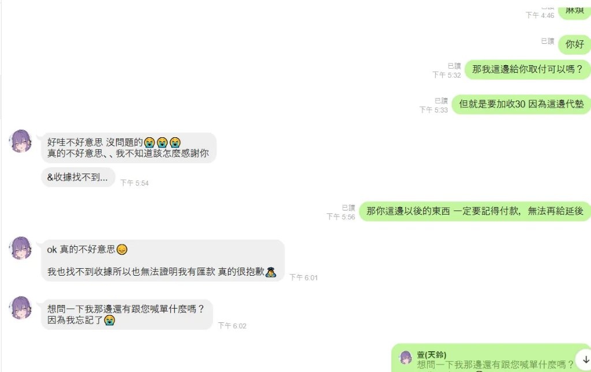This screenshot has width=591, height=372.
Task: Click sender name 萱(天鈴) in quoted reply
Action: coord(431,354)
